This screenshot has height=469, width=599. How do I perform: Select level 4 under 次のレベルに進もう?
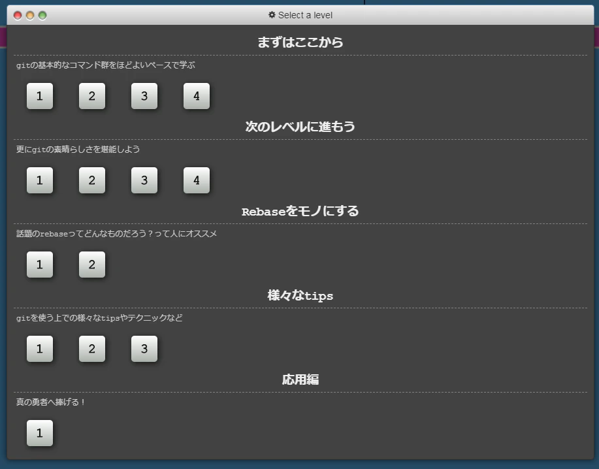(197, 180)
